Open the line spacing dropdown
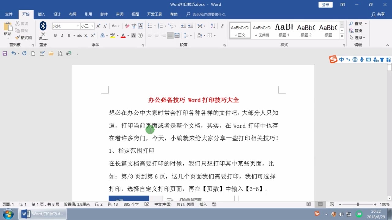 [x=188, y=35]
